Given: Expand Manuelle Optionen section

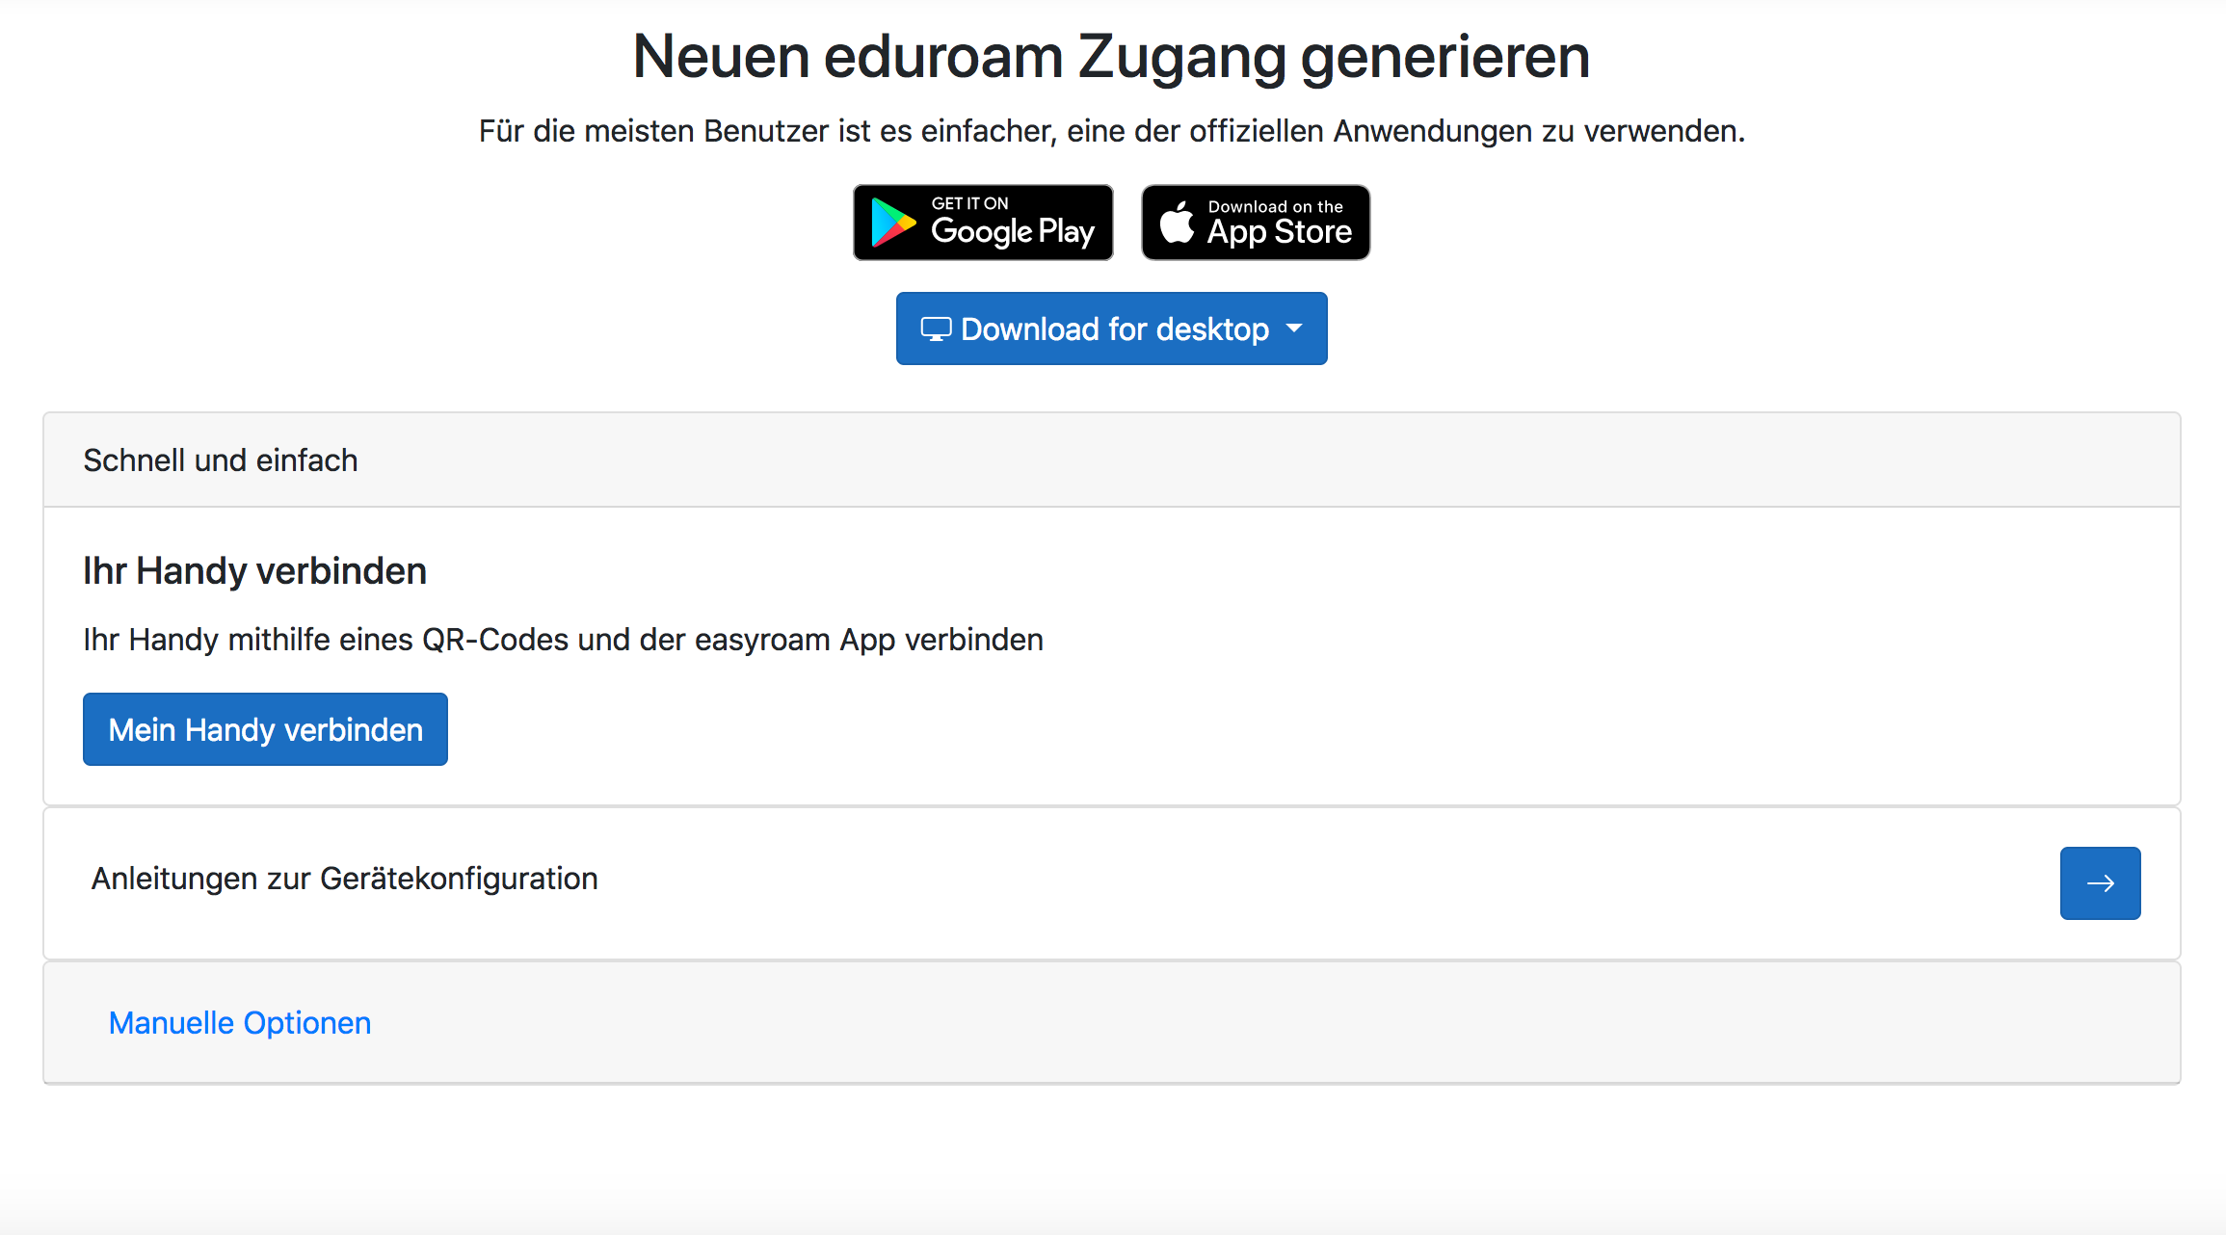Looking at the screenshot, I should click(x=240, y=1022).
